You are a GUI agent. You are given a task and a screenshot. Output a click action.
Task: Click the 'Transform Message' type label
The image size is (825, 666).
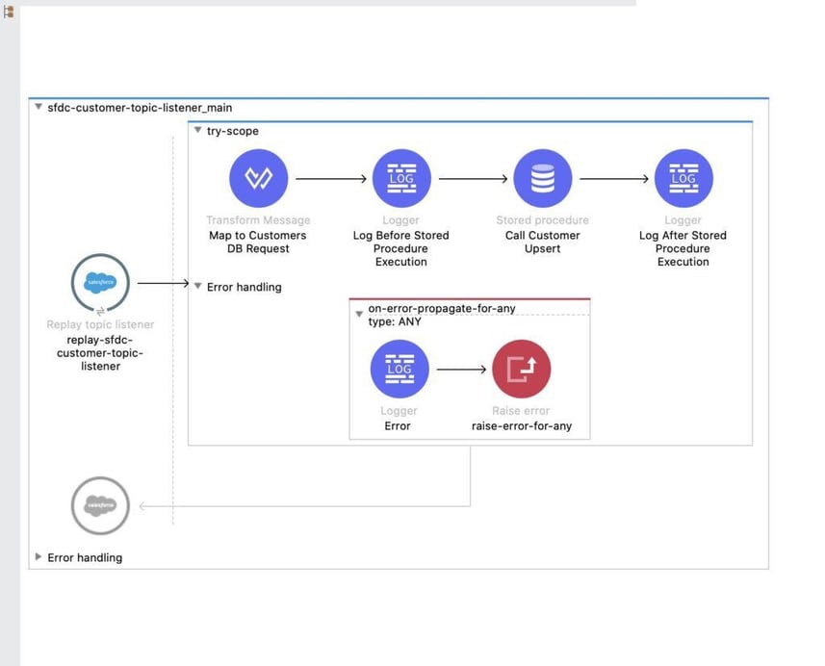click(x=258, y=219)
